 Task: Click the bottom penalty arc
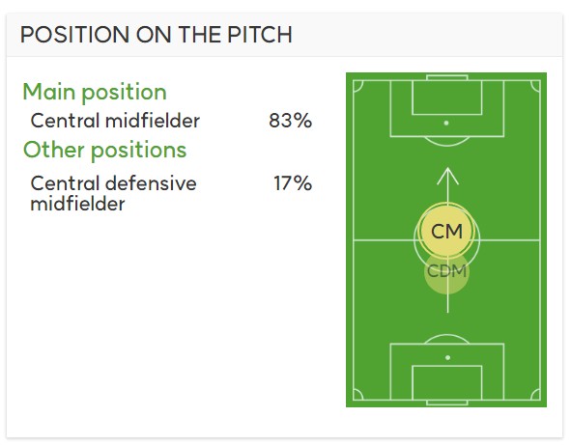pos(446,339)
